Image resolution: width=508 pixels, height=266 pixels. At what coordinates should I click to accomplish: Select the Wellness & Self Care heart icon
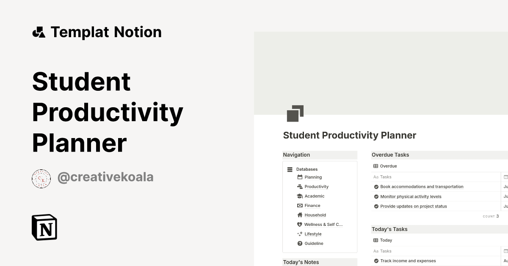click(x=300, y=224)
